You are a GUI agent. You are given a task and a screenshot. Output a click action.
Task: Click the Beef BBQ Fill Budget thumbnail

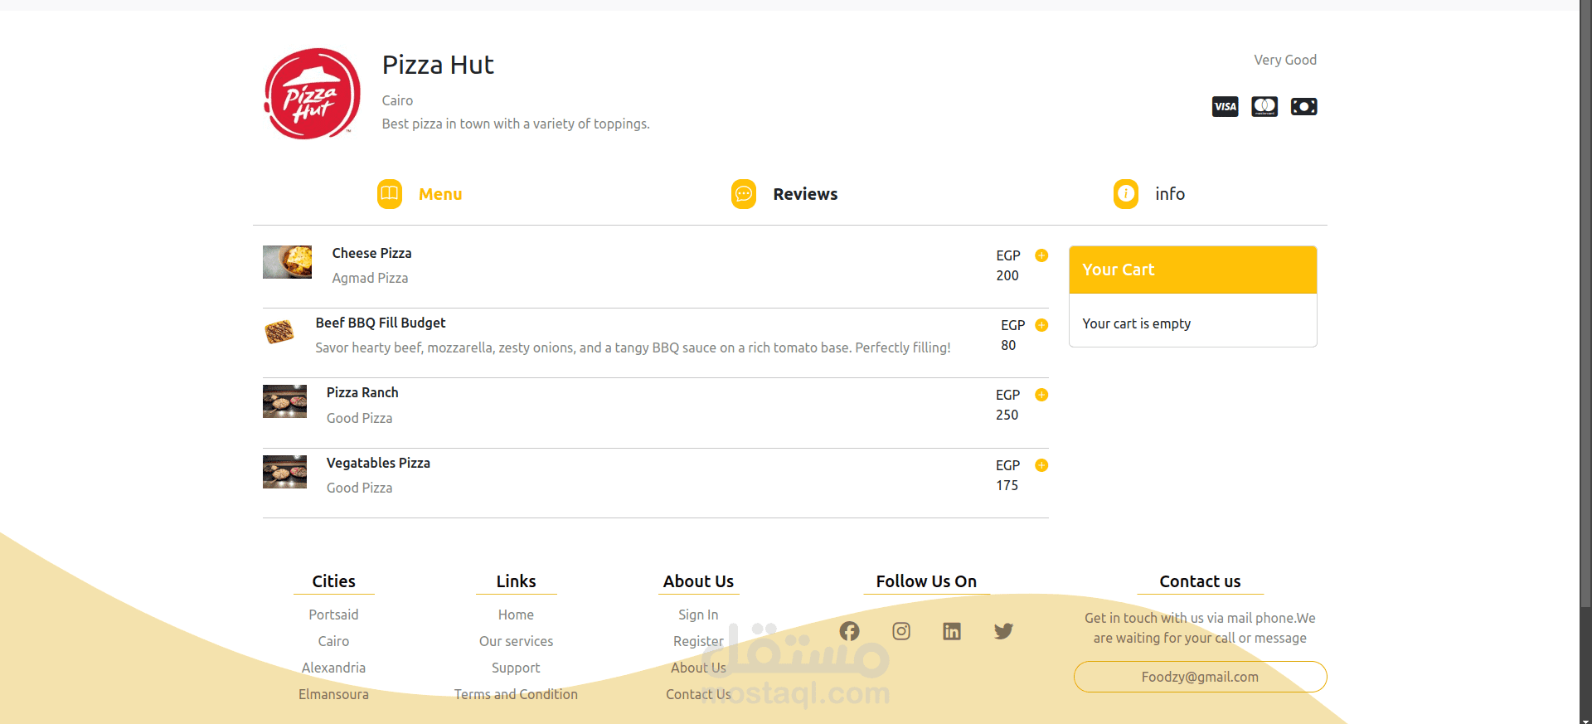coord(279,332)
